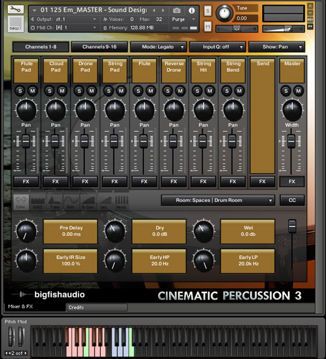Switch to Channels 1-8
Screen dimensions: 326x359
pos(41,47)
